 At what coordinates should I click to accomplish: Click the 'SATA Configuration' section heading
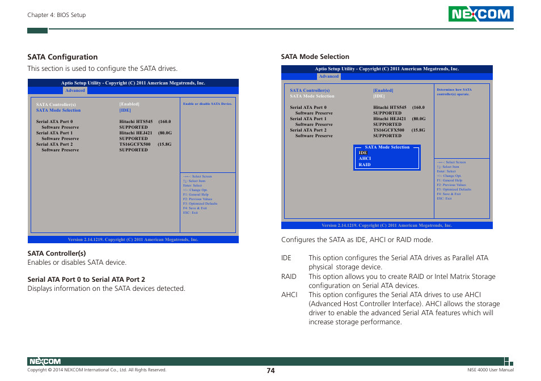(62, 57)
